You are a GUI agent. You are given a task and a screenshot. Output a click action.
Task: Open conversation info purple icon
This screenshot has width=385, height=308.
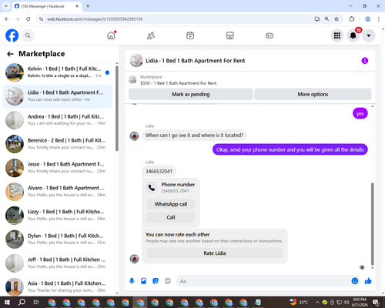pyautogui.click(x=365, y=61)
